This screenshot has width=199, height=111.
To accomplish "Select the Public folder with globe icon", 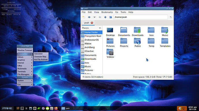I will tap(138, 42).
